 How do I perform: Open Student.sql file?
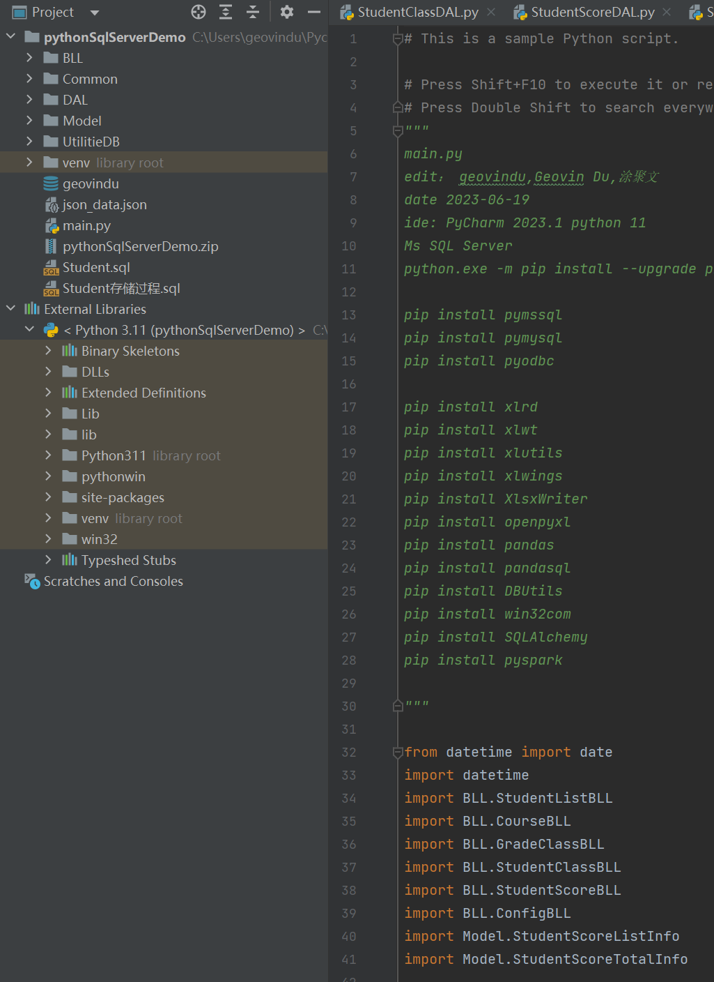[x=96, y=268]
